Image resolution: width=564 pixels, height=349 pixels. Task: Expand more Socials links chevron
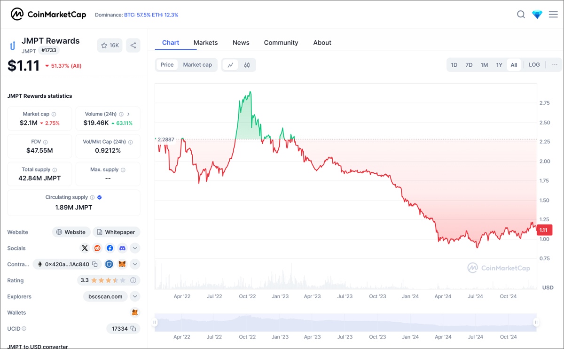pos(135,248)
